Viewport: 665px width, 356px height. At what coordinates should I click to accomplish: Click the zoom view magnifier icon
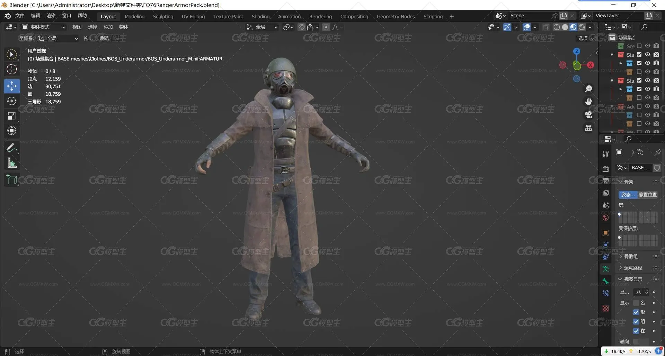point(588,89)
